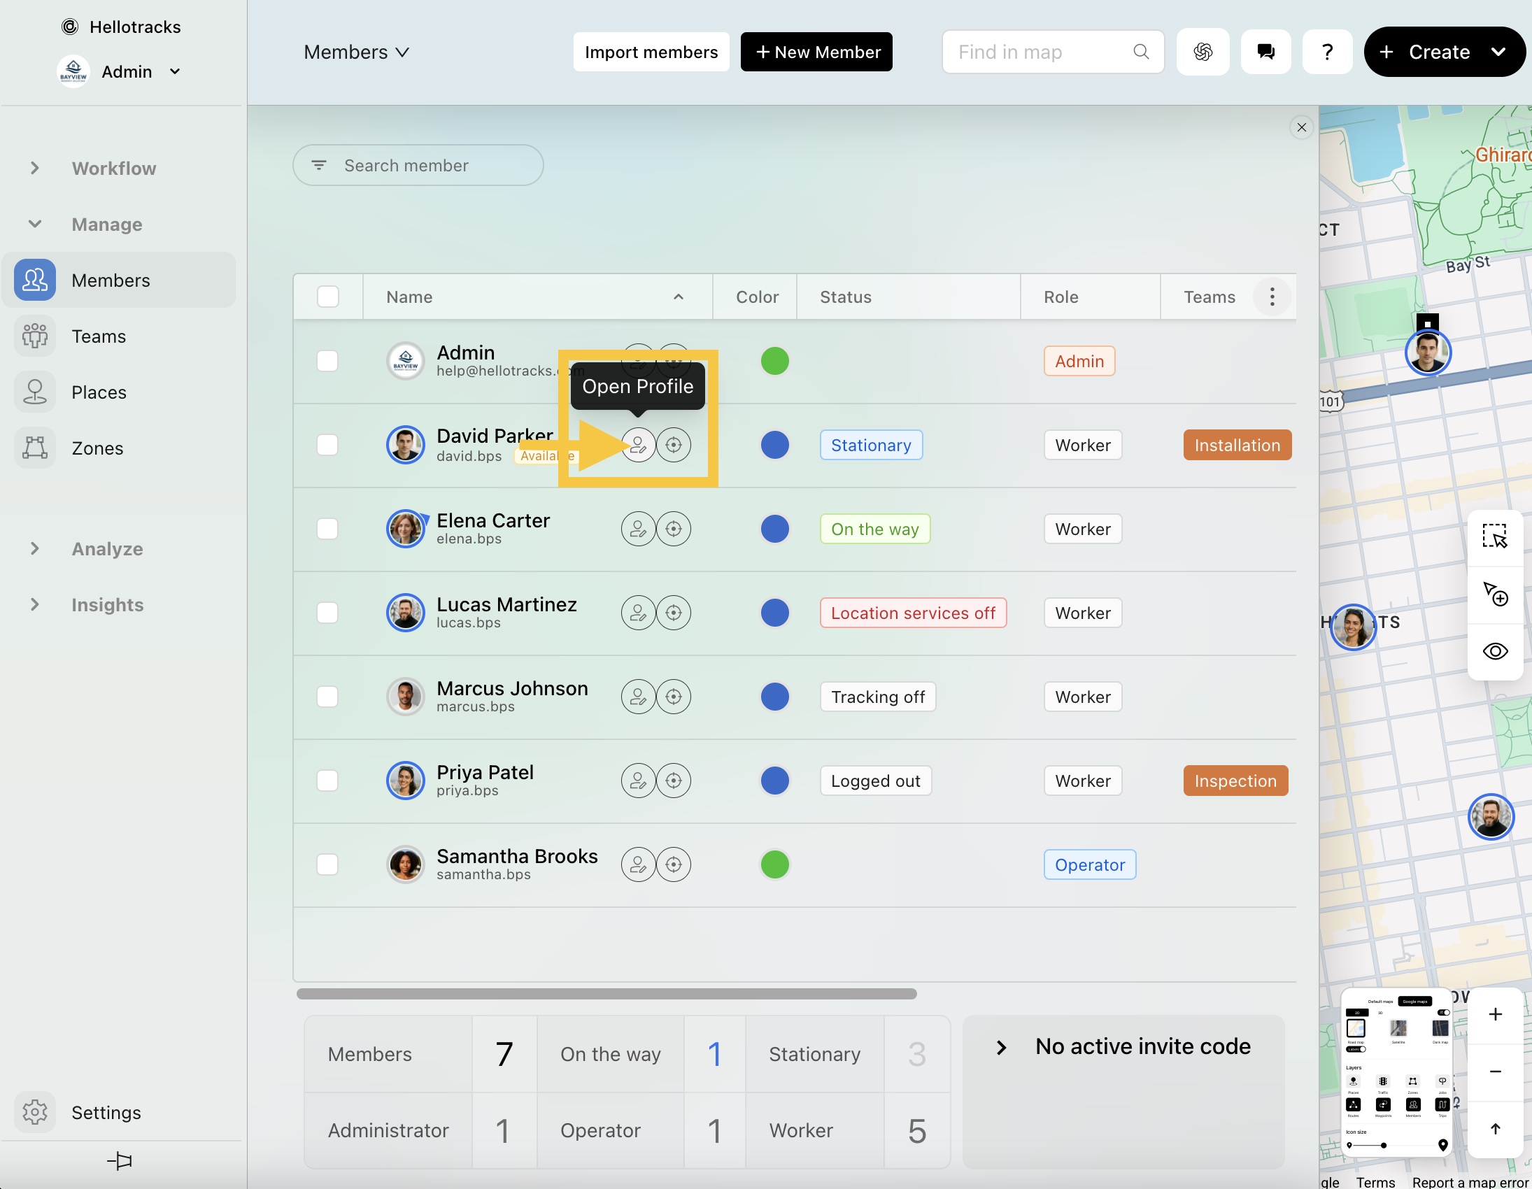This screenshot has width=1532, height=1189.
Task: Open the Zones sidebar icon
Action: point(35,448)
